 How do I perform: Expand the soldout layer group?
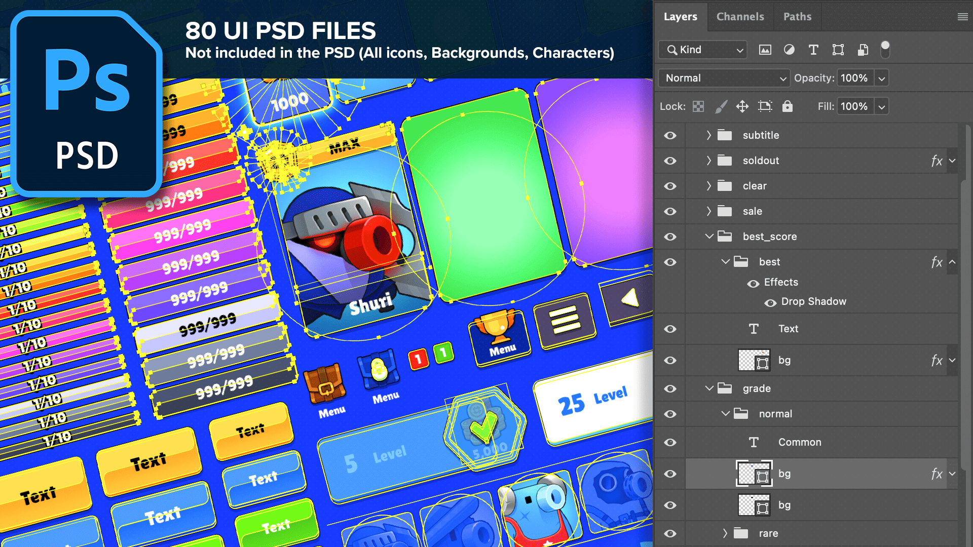tap(709, 161)
